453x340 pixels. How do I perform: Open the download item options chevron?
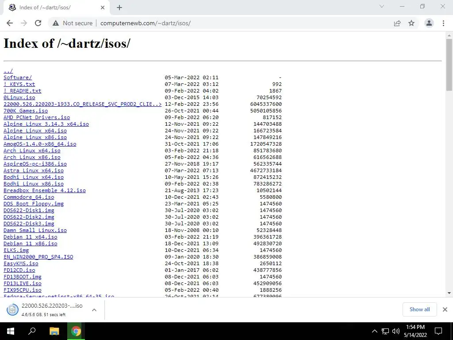tap(94, 310)
